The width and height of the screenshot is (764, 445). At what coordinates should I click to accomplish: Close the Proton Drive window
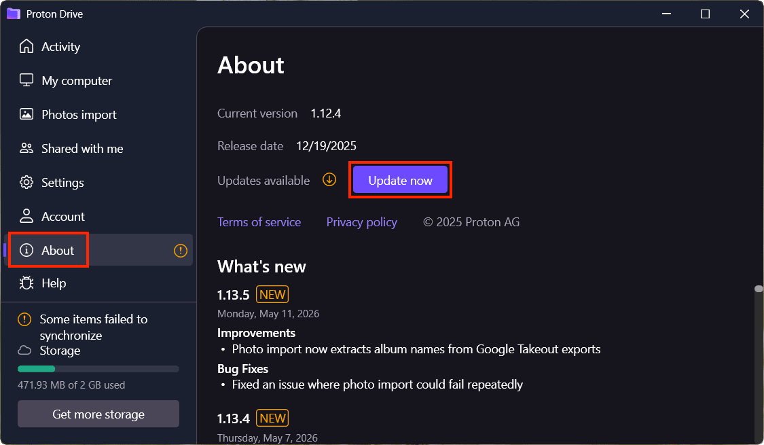744,14
